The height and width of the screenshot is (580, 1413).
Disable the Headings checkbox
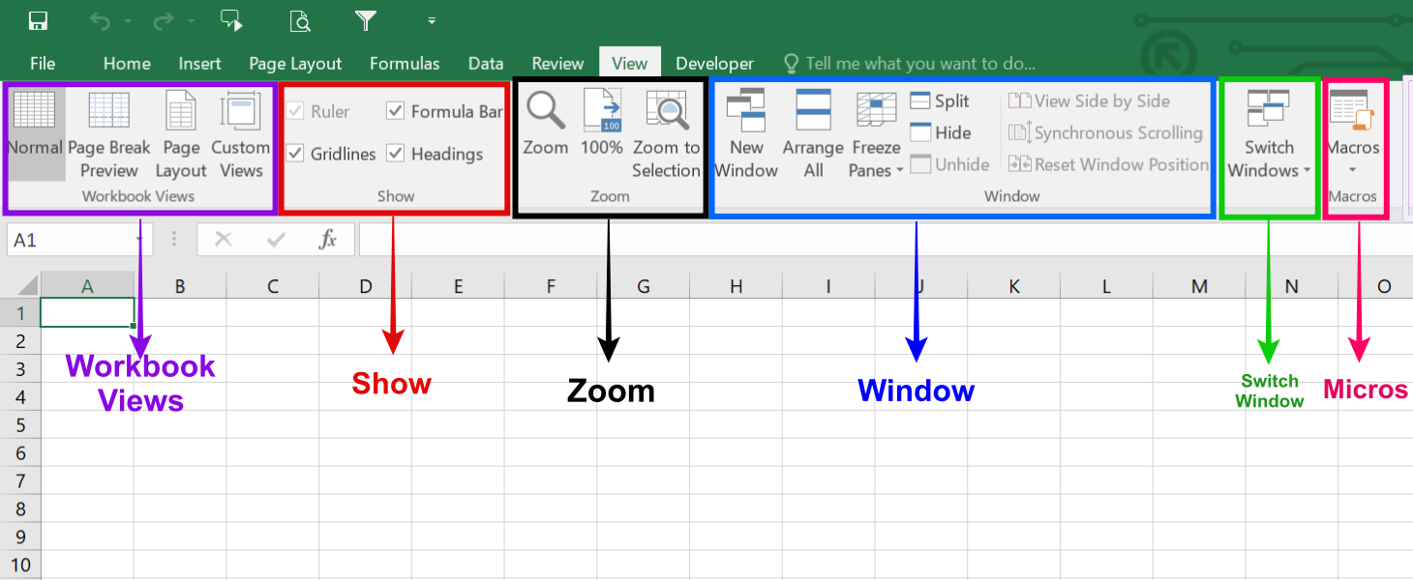(395, 154)
